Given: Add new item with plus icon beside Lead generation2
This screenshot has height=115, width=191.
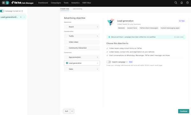Looking at the screenshot, I should pos(21,17).
